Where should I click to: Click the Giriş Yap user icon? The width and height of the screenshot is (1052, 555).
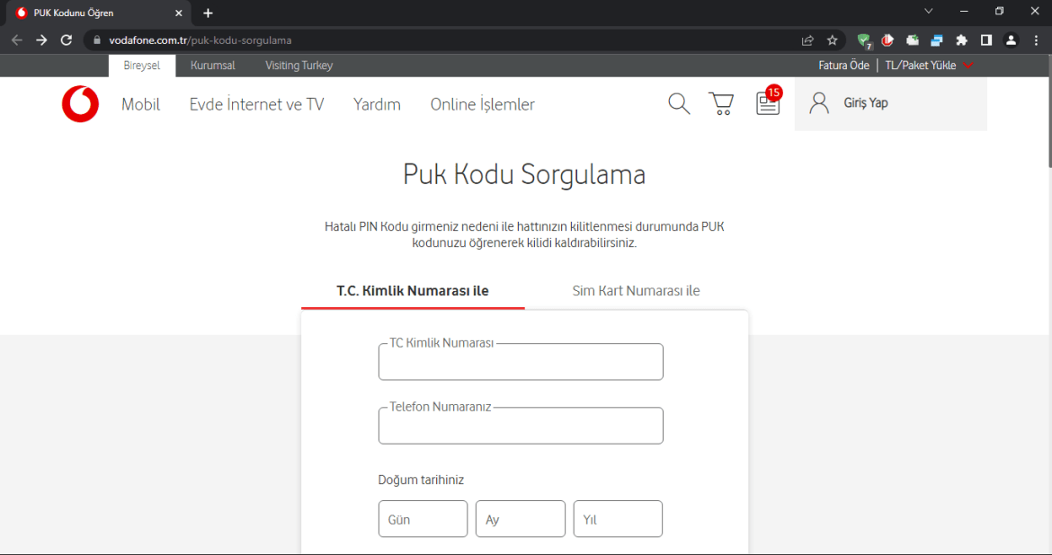(819, 103)
